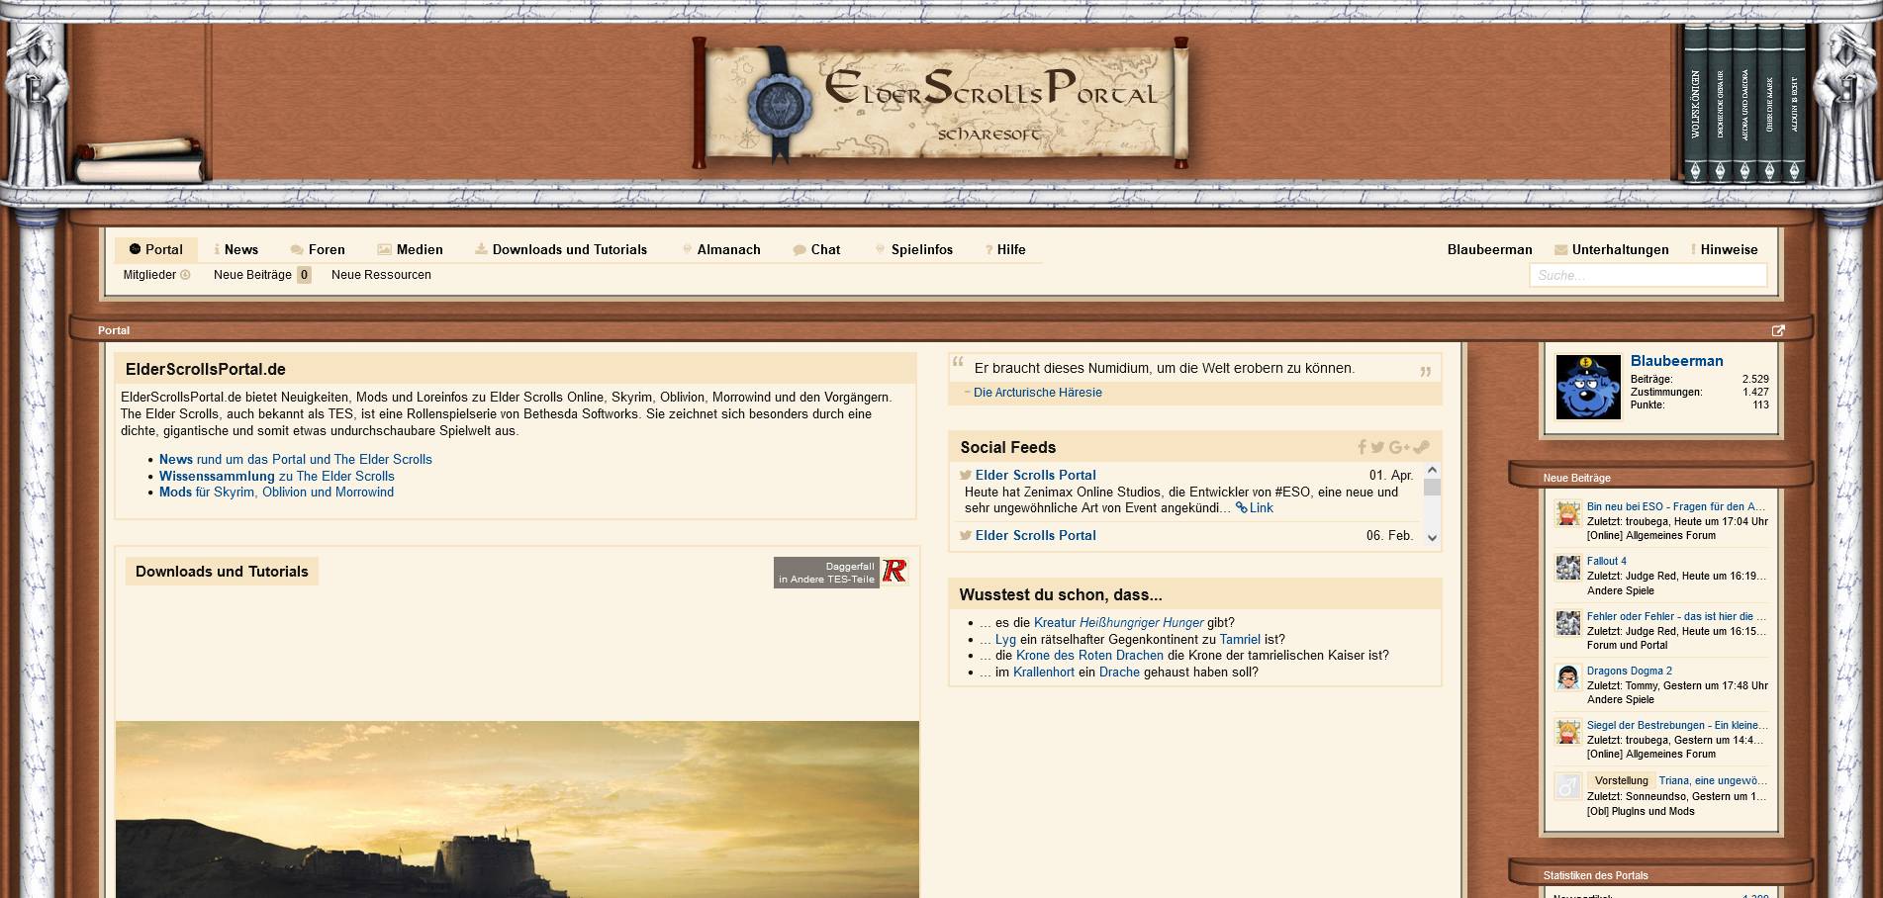This screenshot has width=1883, height=898.
Task: Click Blaubeerman's blue bear avatar
Action: click(1588, 388)
